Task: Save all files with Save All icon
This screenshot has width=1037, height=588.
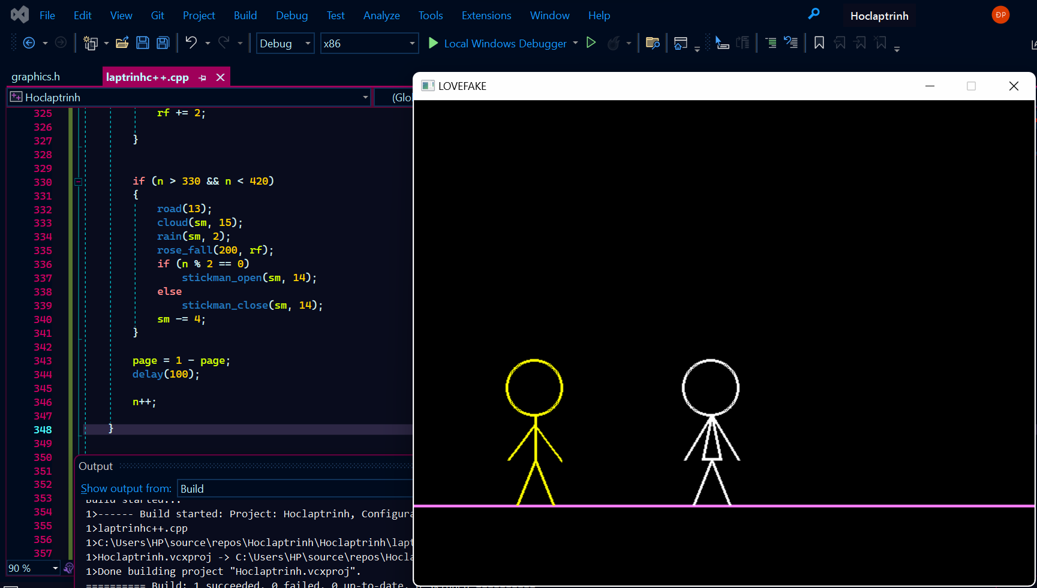Action: (x=163, y=42)
